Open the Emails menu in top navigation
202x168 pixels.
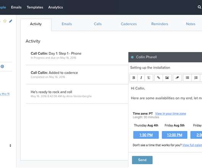[16, 7]
